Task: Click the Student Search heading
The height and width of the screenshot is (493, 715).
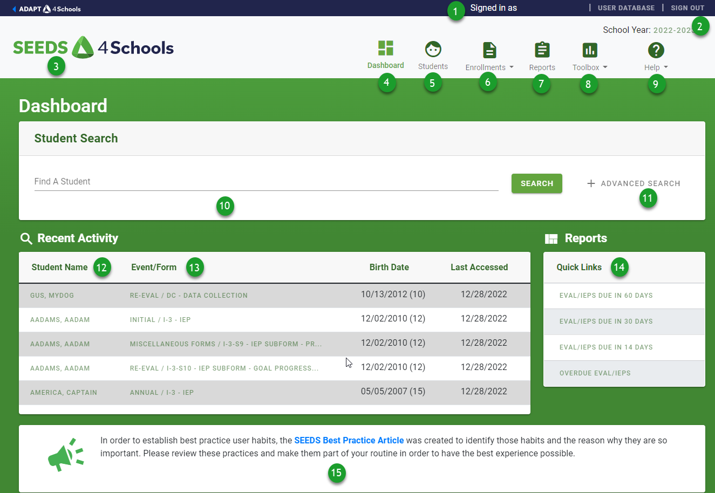Action: coord(76,139)
